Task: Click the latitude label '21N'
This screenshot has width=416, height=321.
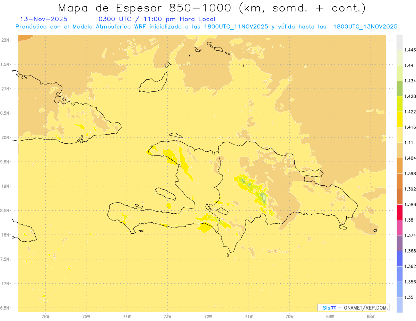Action: (6, 89)
